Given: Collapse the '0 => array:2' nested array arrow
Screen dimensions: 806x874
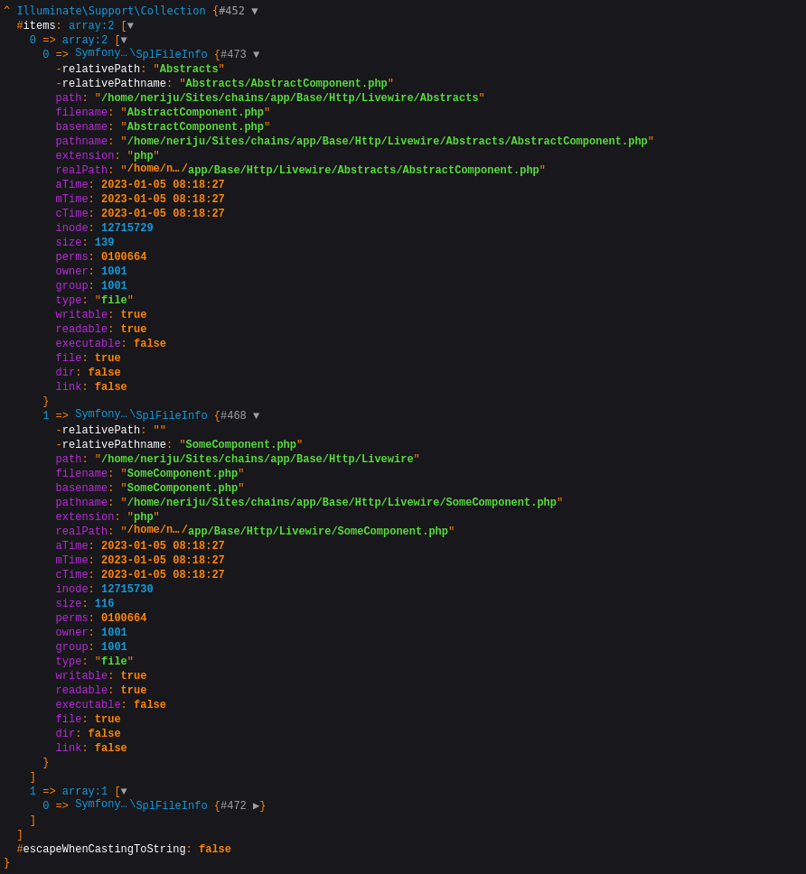Looking at the screenshot, I should tap(124, 41).
